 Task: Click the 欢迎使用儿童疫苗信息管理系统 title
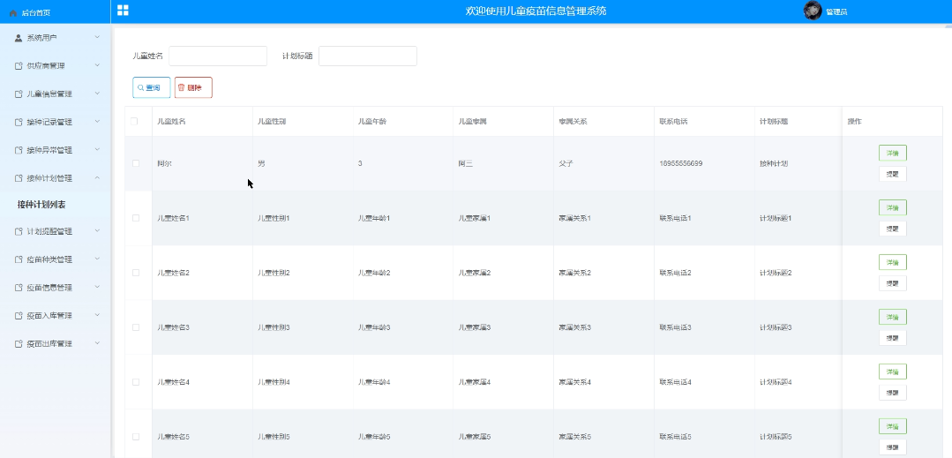click(x=536, y=11)
